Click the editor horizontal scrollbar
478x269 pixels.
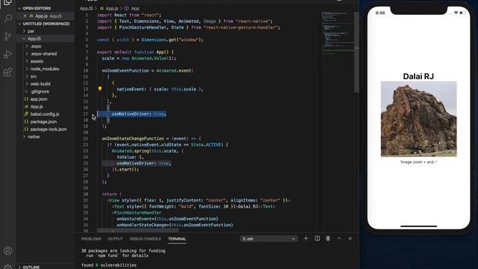pyautogui.click(x=137, y=230)
